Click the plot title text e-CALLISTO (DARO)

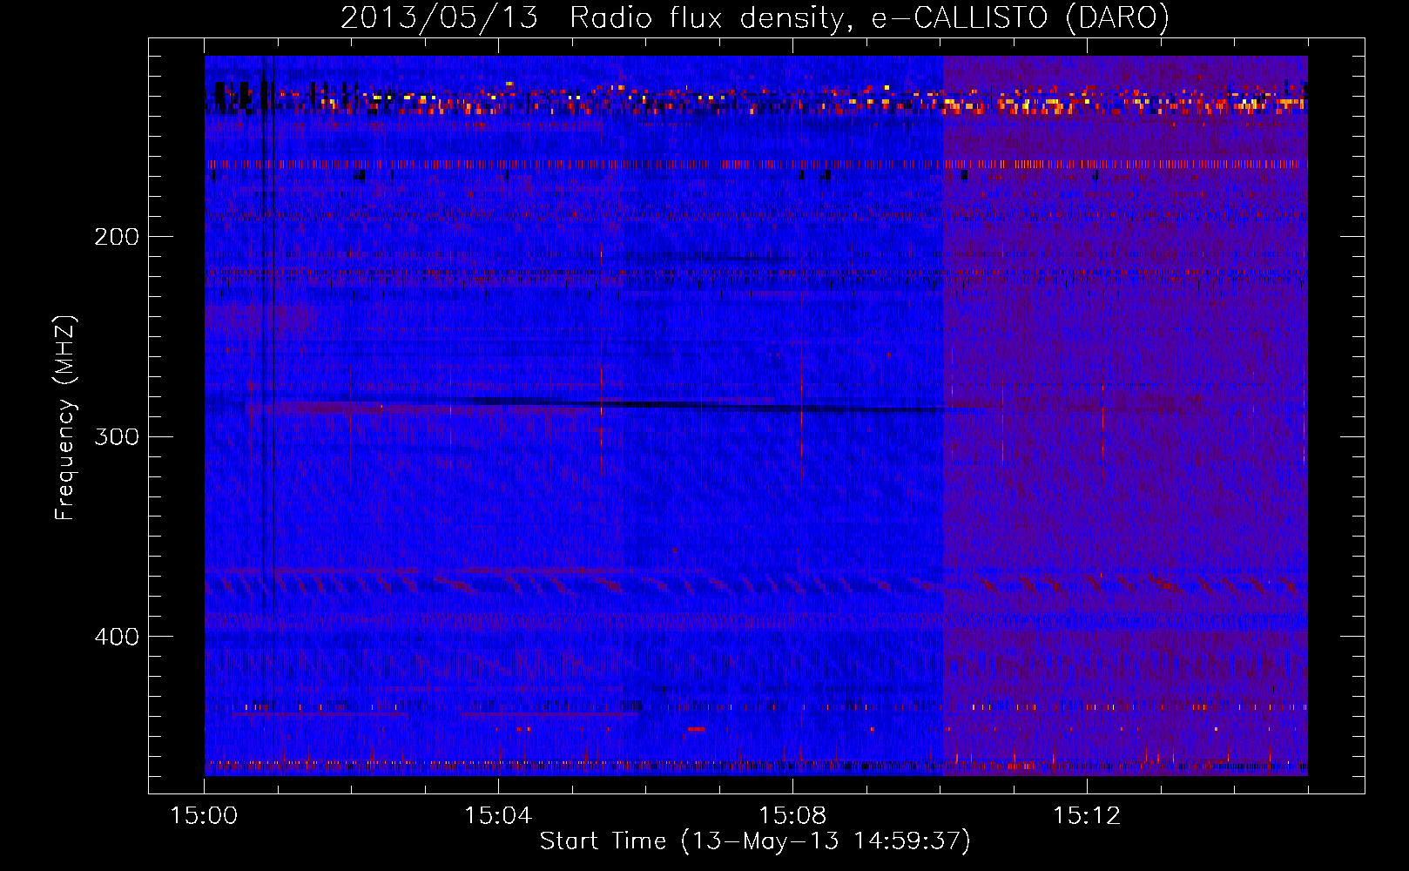(1021, 18)
